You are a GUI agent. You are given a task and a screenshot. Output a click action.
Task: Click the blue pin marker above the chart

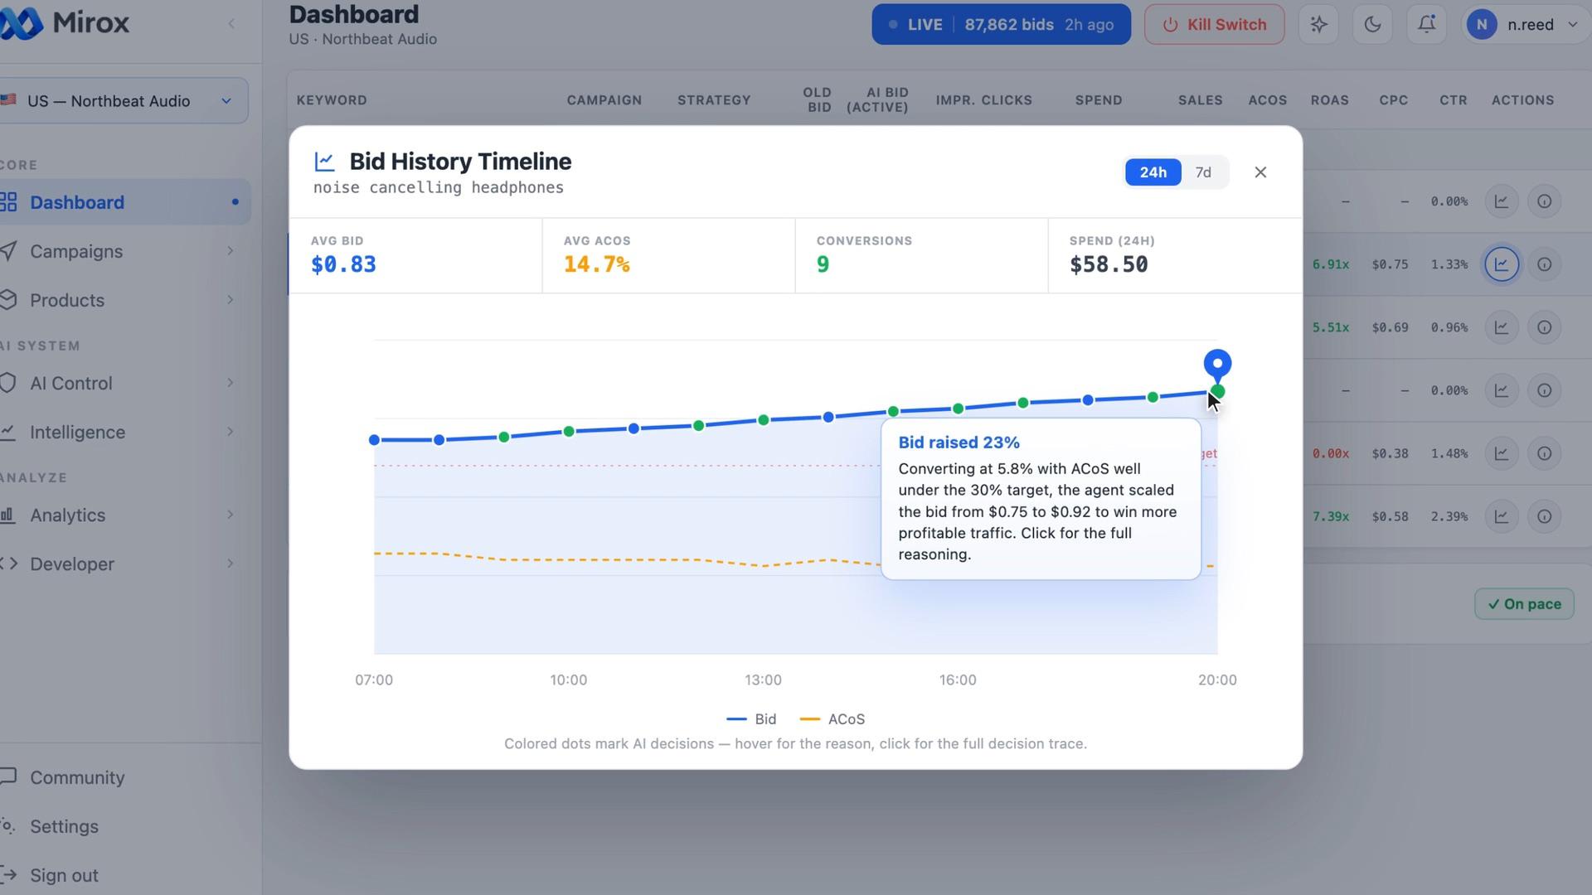1217,364
